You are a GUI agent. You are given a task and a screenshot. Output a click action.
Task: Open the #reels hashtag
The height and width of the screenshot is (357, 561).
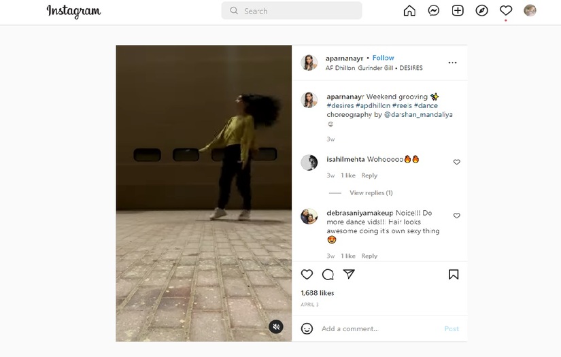402,105
